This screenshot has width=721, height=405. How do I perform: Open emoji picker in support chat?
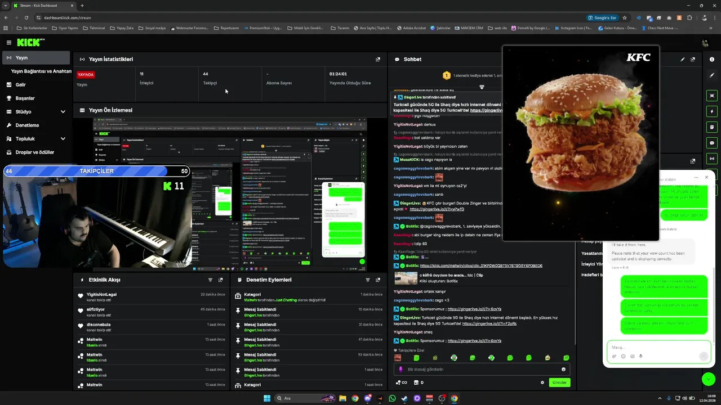pyautogui.click(x=623, y=356)
